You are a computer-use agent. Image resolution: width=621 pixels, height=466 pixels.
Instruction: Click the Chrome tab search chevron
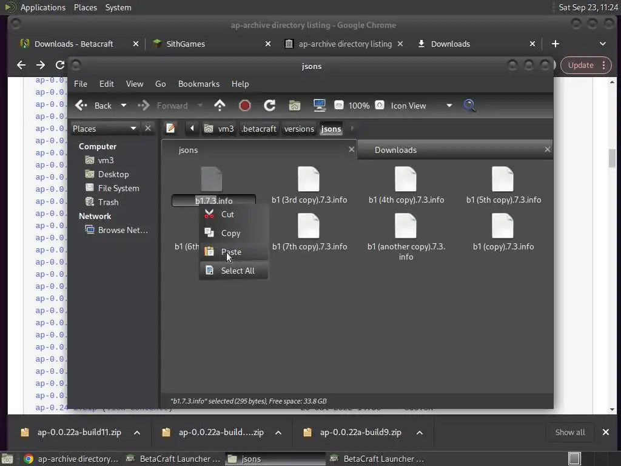603,44
